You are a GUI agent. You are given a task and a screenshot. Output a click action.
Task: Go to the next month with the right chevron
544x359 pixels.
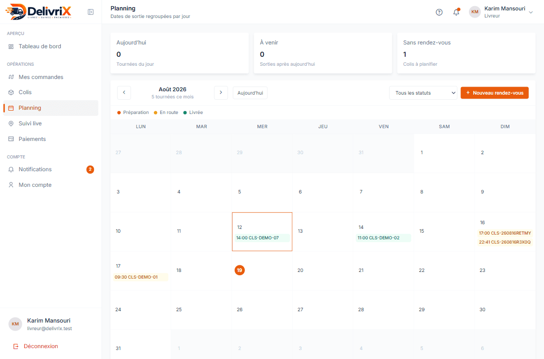pos(221,93)
